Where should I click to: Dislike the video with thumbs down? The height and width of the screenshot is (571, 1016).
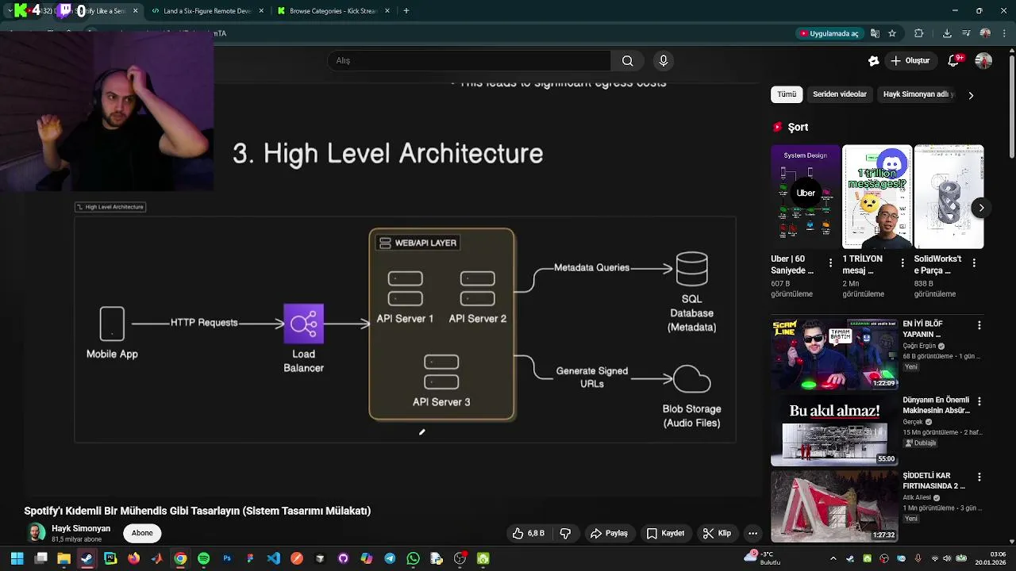(x=565, y=533)
